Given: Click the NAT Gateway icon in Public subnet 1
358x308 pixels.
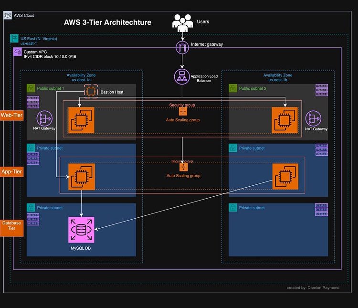Looking at the screenshot, I should coord(44,118).
